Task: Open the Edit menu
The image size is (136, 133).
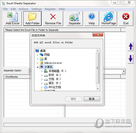Action: pyautogui.click(x=13, y=9)
